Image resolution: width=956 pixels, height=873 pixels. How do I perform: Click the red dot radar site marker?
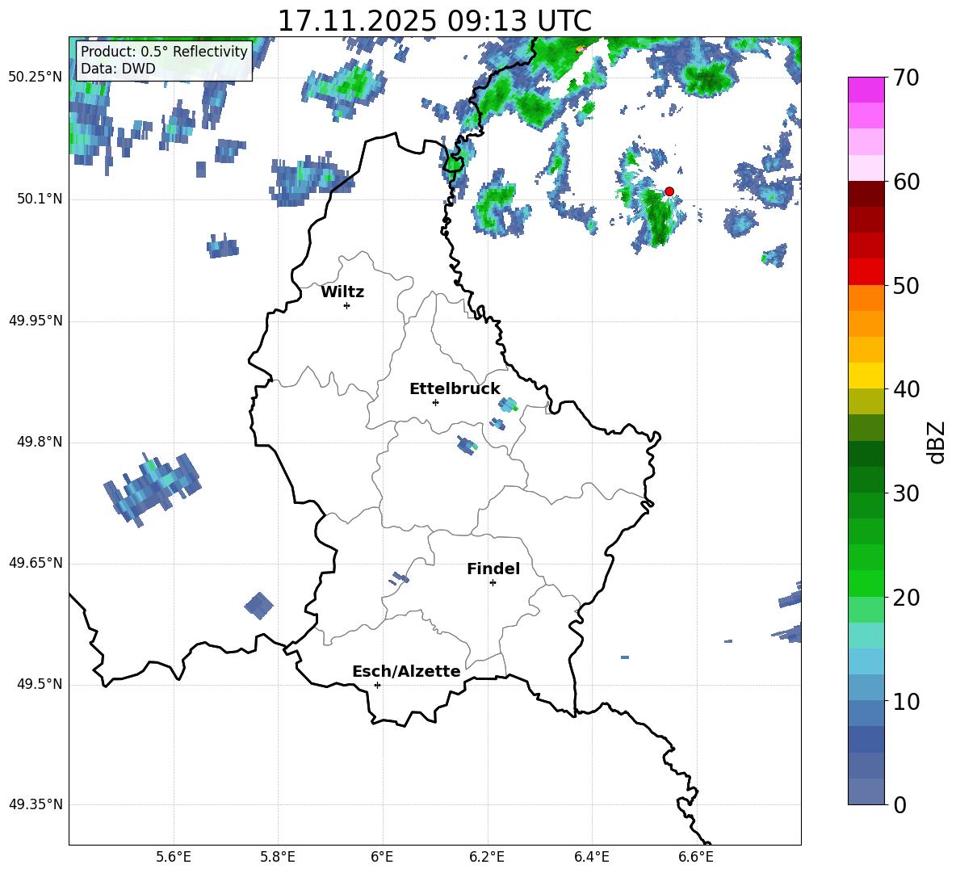tap(669, 191)
